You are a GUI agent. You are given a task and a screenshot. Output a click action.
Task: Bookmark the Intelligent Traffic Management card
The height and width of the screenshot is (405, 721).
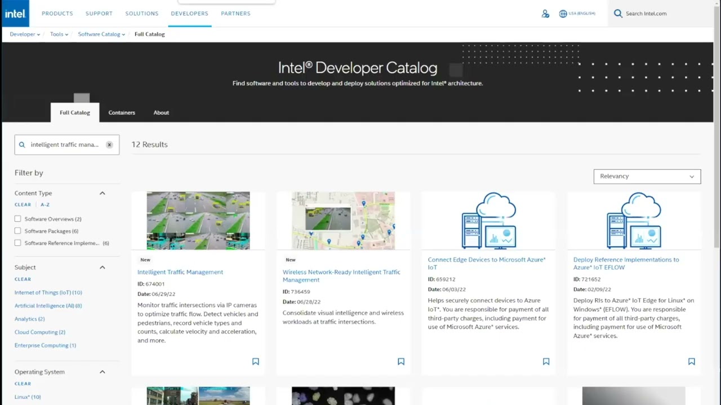(256, 362)
